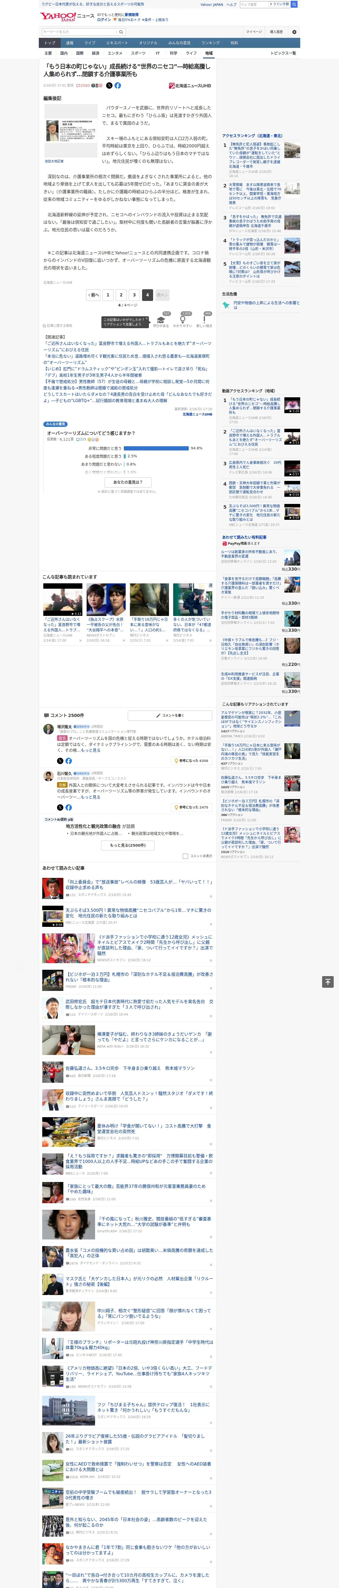Image resolution: width=339 pixels, height=1588 pixels.
Task: Open 購入履歴 link
Action: coord(276,32)
